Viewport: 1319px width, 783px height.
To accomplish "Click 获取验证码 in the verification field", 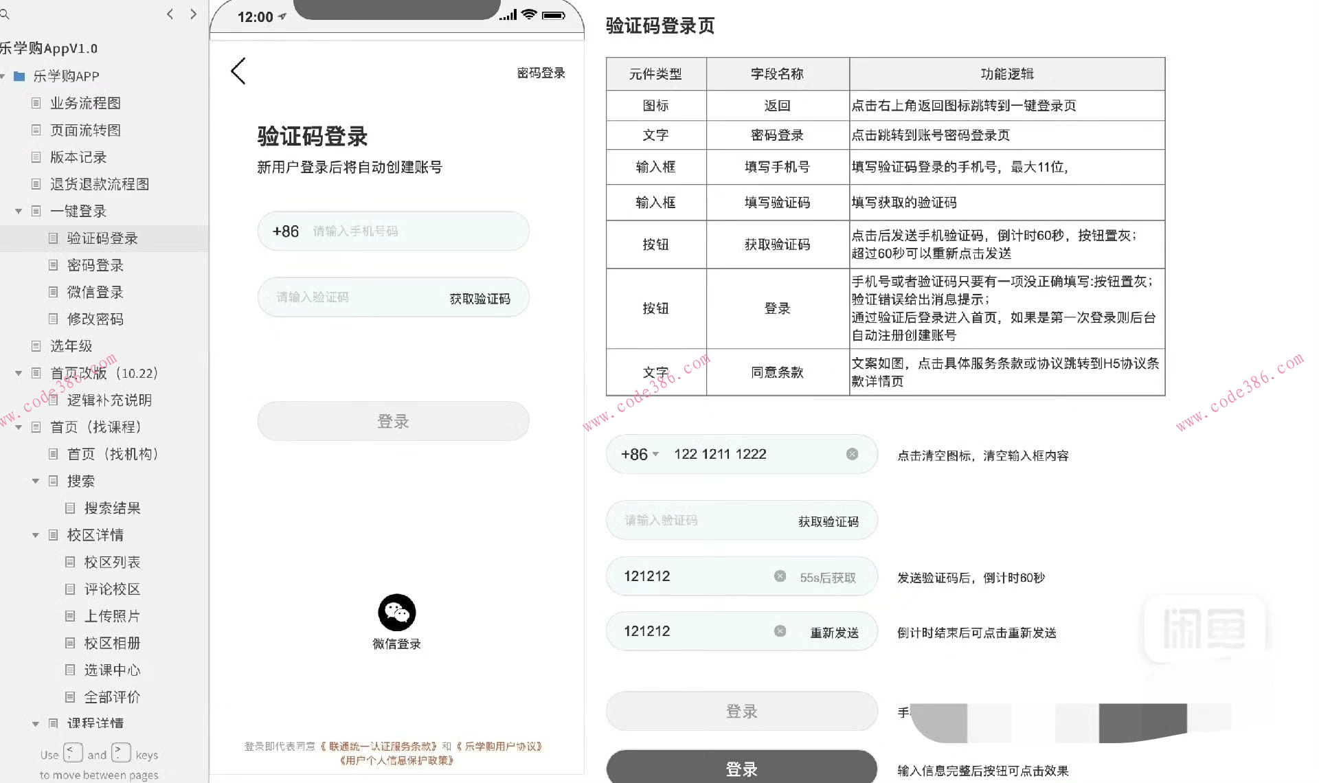I will (x=481, y=297).
